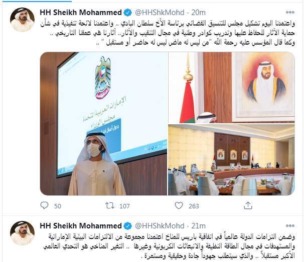Viewport: 304px width, 262px height.
Task: Click the first tweet's profile avatar
Action: point(22,20)
